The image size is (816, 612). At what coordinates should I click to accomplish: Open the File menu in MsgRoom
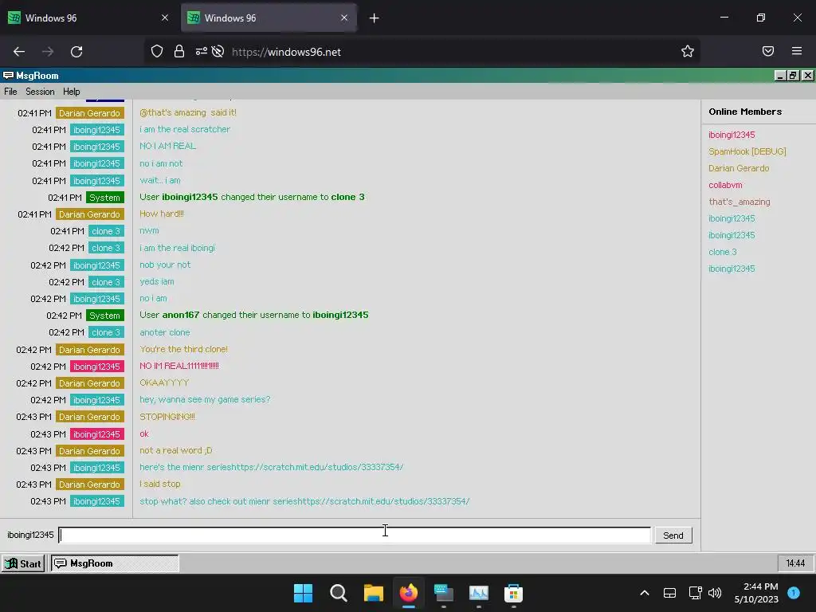point(10,92)
